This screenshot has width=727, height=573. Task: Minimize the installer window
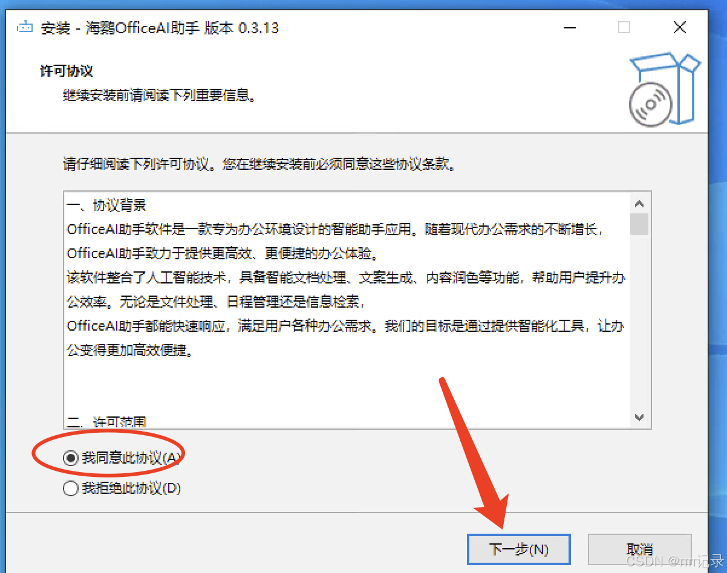(570, 28)
